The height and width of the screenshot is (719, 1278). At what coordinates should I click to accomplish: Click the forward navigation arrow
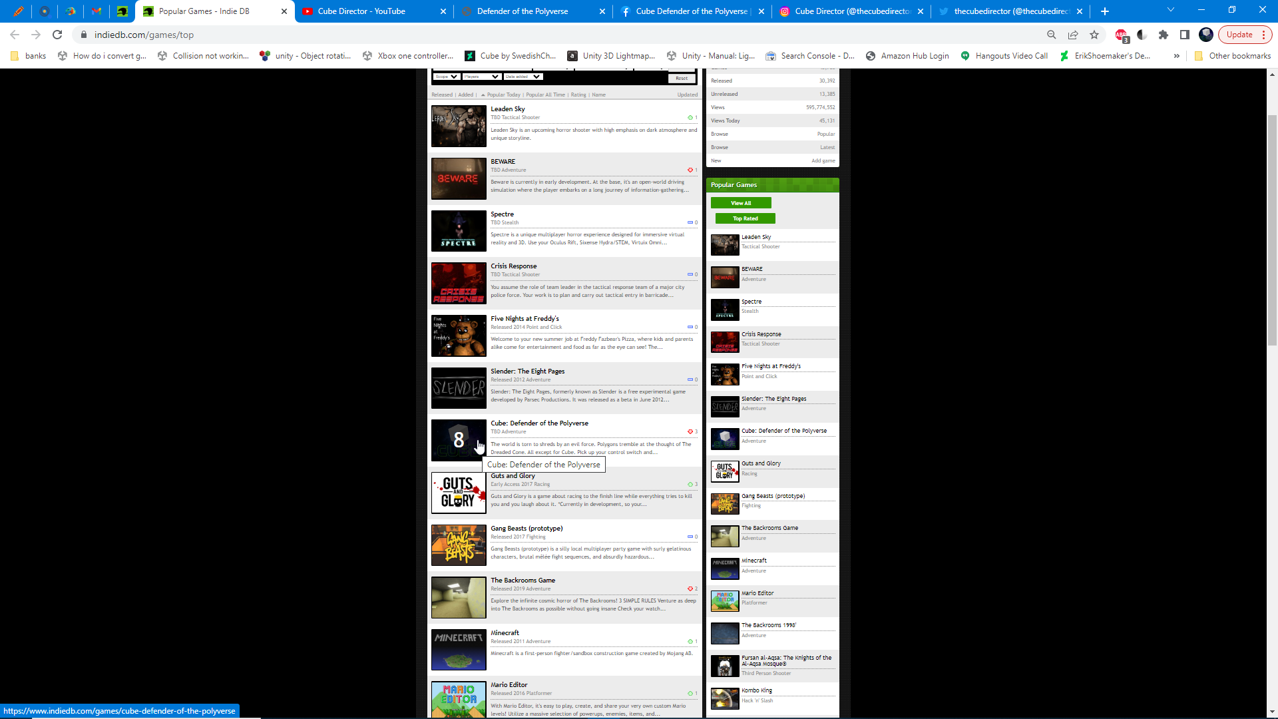[36, 35]
